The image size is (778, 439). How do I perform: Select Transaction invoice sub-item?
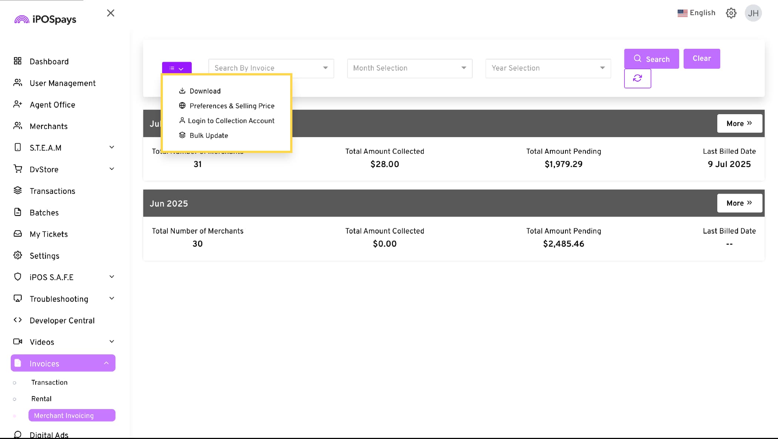[49, 382]
